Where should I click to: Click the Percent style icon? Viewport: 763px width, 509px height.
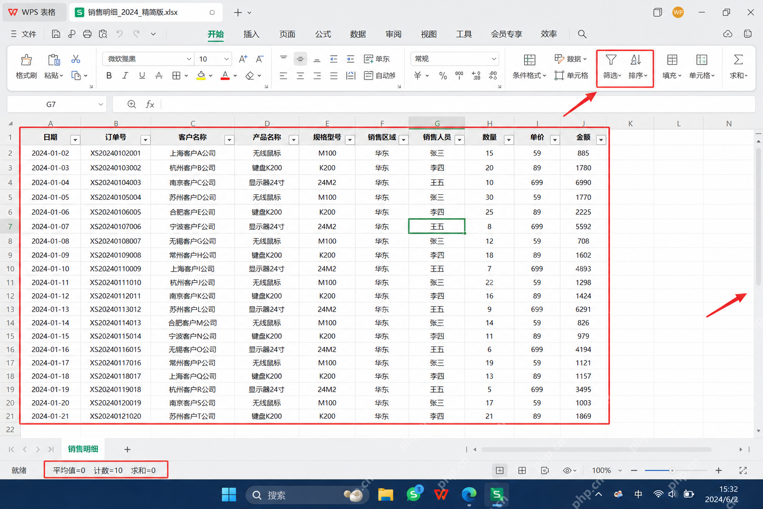(443, 76)
